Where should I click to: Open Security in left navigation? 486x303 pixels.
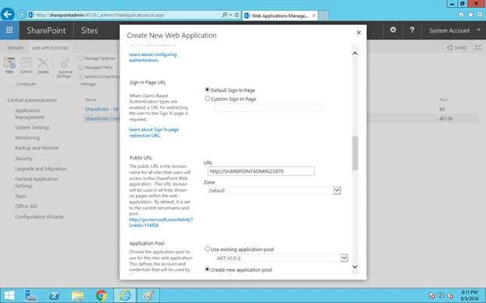tap(23, 158)
